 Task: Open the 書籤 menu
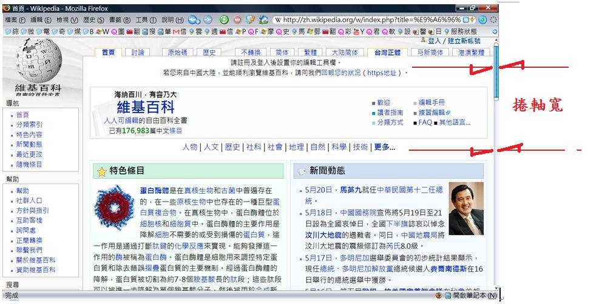(120, 19)
